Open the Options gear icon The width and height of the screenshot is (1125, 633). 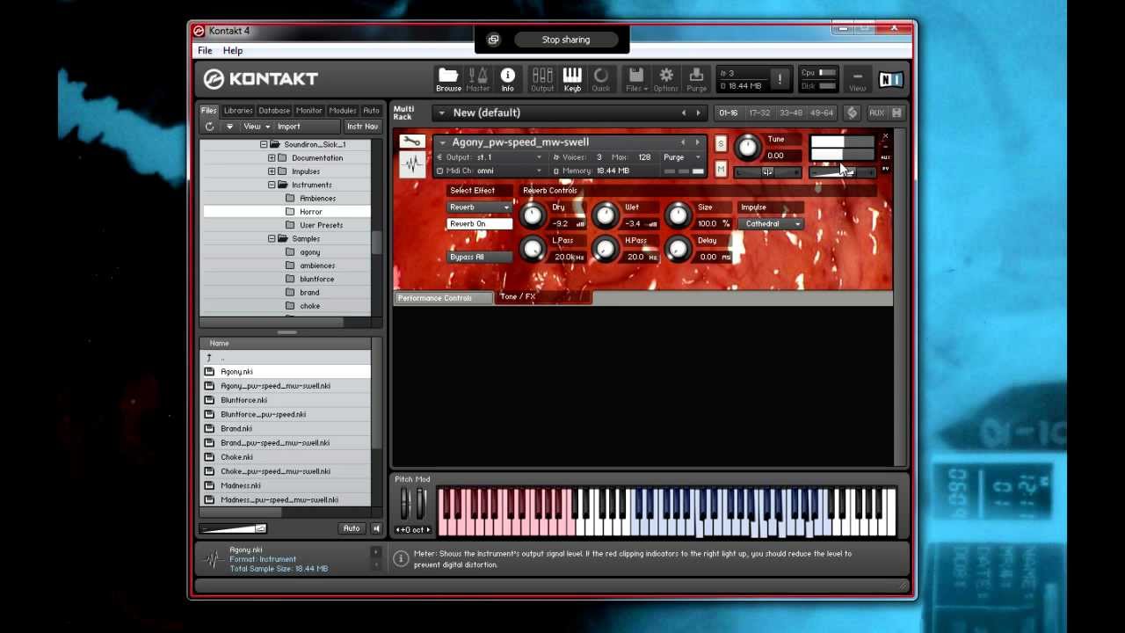coord(666,79)
